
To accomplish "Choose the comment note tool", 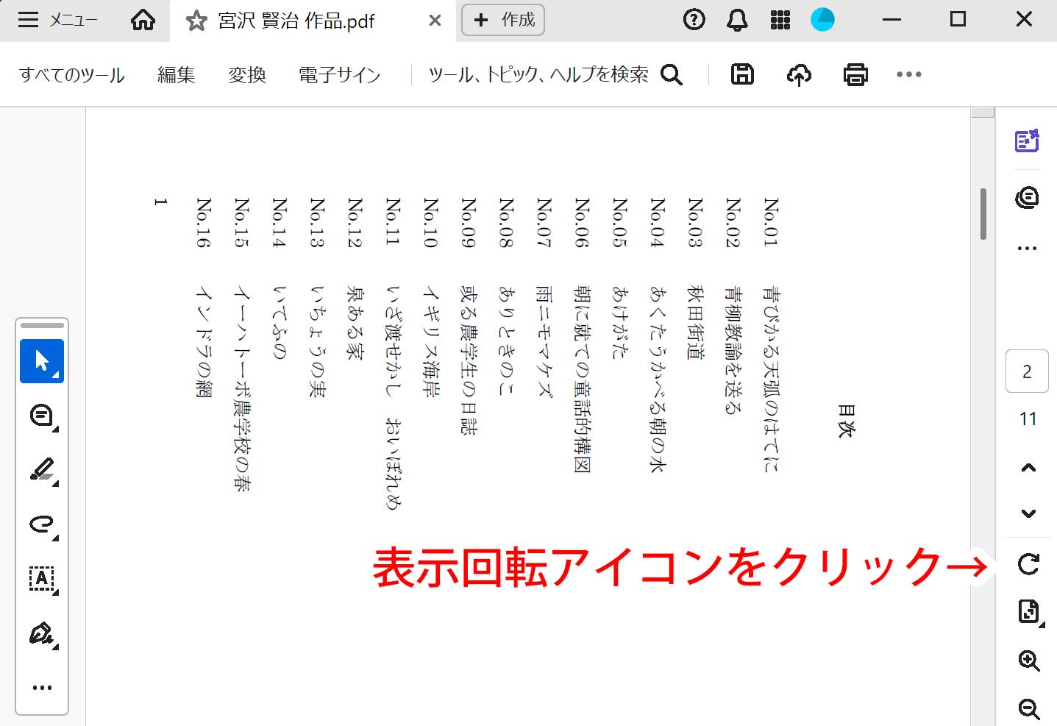I will click(x=41, y=416).
